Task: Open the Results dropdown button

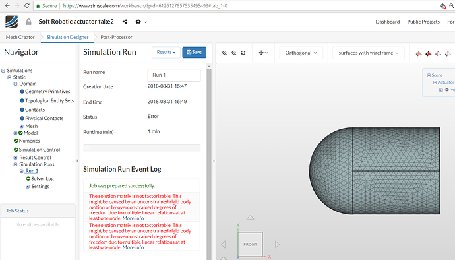Action: pyautogui.click(x=166, y=52)
